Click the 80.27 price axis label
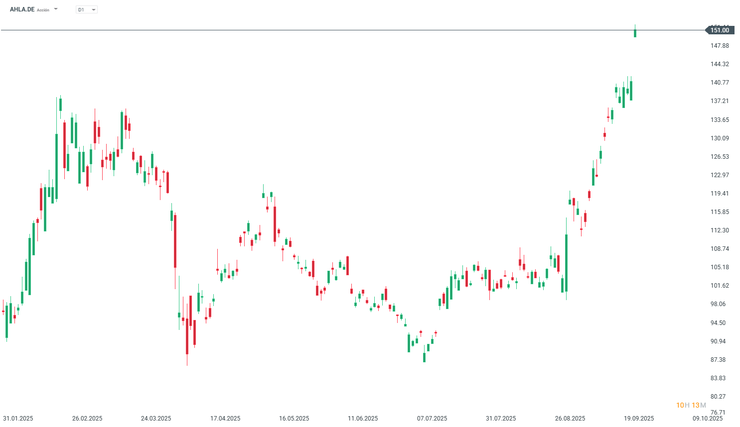Screen dimensions: 740x427 coord(718,397)
